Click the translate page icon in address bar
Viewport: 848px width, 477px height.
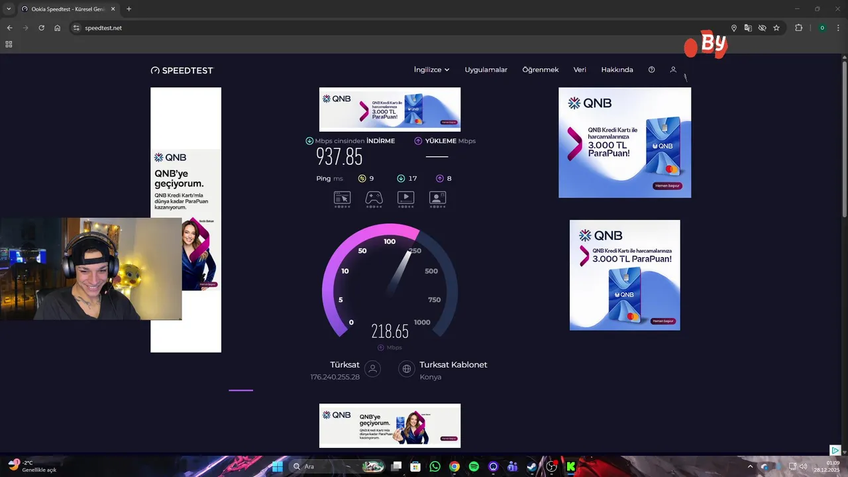(x=748, y=28)
